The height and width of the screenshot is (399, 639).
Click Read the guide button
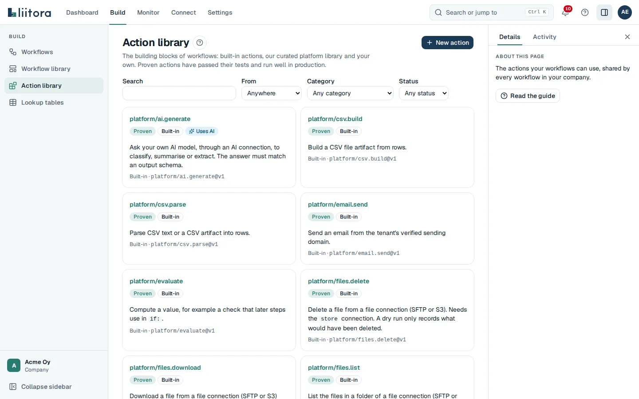[x=528, y=96]
